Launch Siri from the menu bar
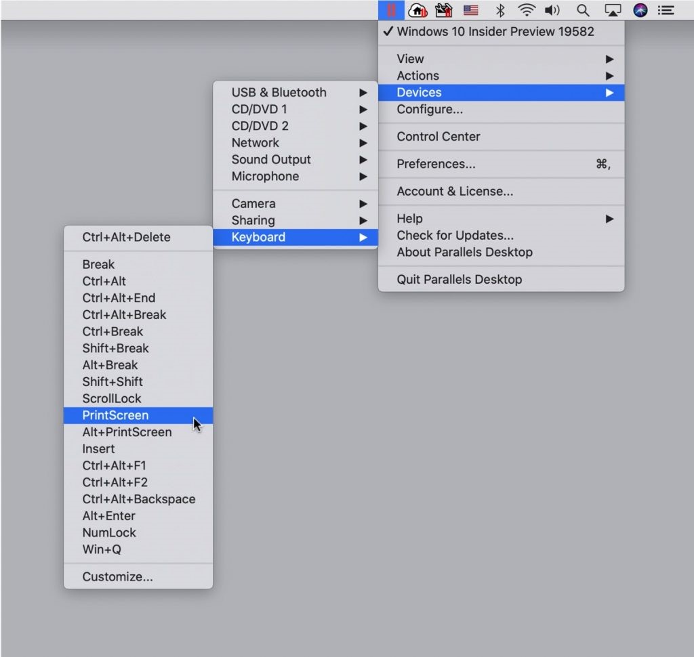694x657 pixels. click(x=640, y=10)
